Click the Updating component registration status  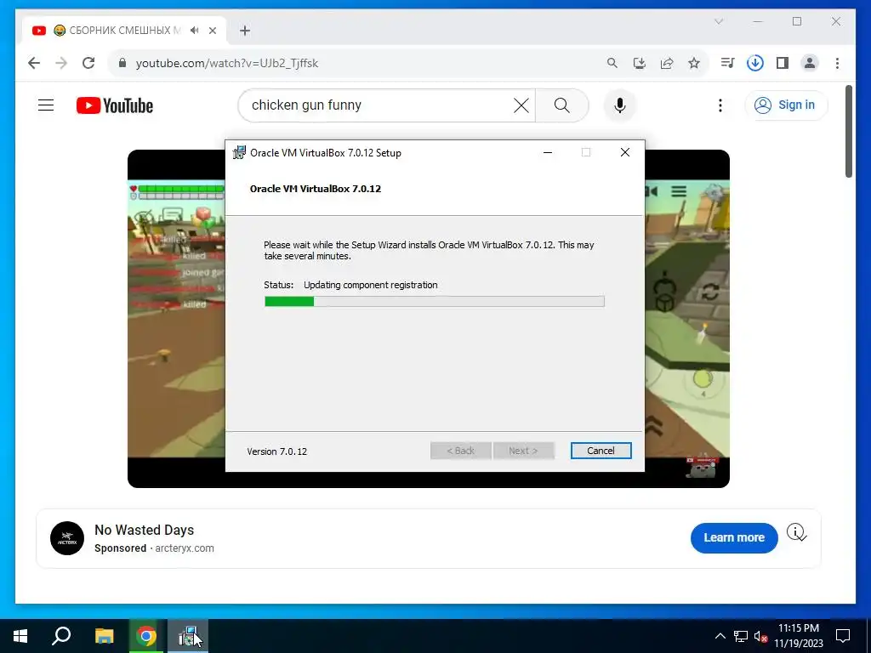point(371,285)
